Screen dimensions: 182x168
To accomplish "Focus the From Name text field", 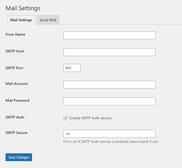I will coord(110,35).
